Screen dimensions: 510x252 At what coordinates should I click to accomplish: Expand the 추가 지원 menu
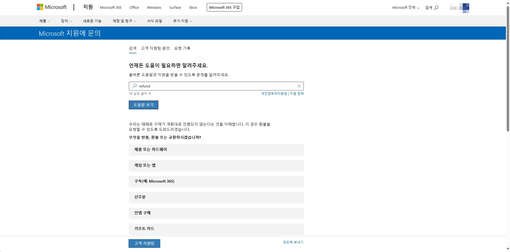point(183,21)
